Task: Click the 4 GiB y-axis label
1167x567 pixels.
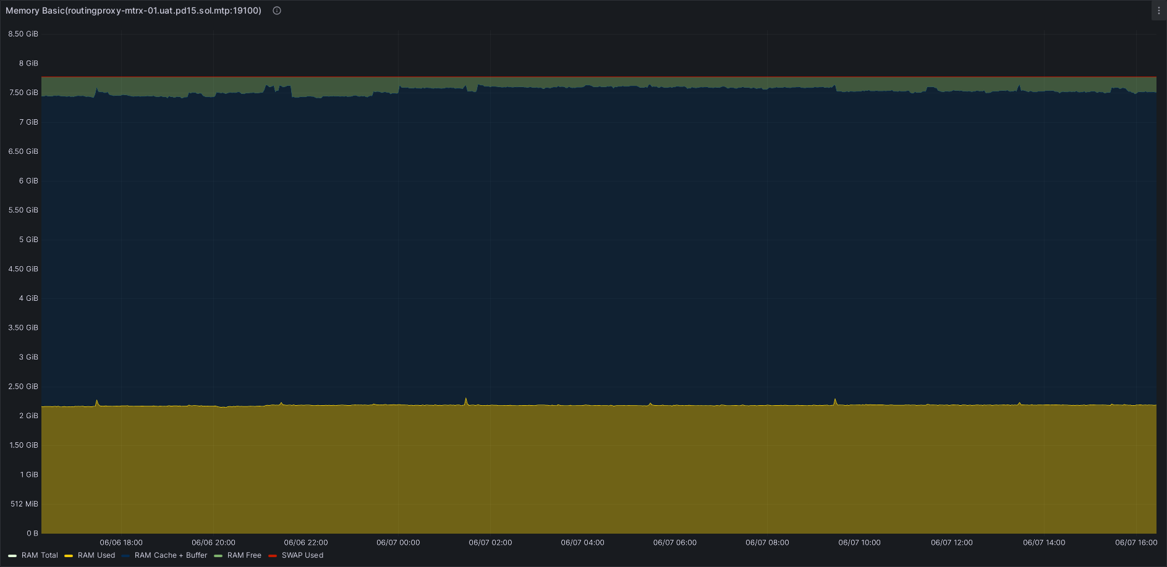Action: pyautogui.click(x=28, y=298)
